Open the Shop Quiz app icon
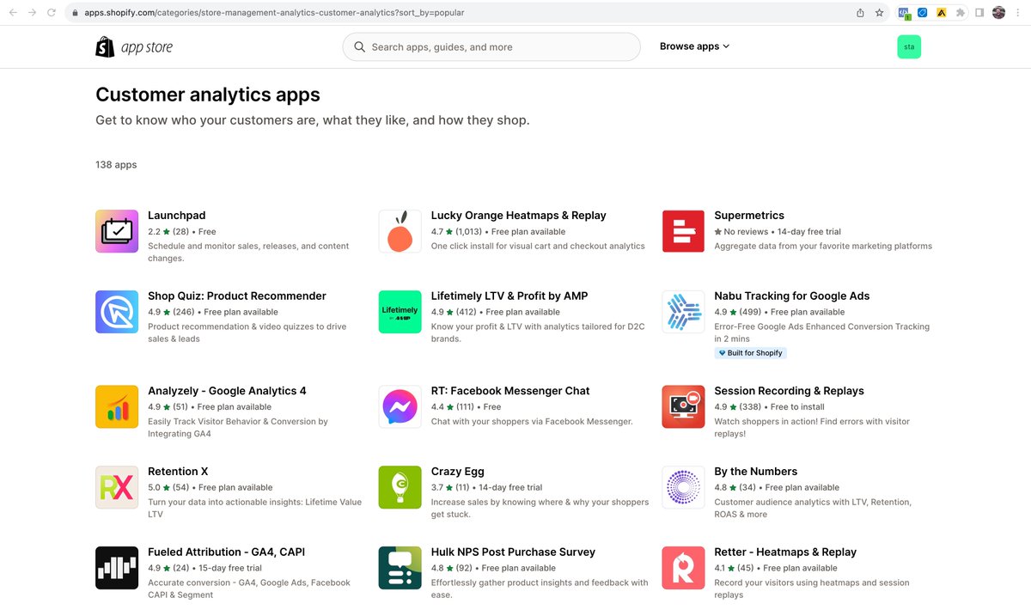This screenshot has height=610, width=1031. click(x=117, y=312)
